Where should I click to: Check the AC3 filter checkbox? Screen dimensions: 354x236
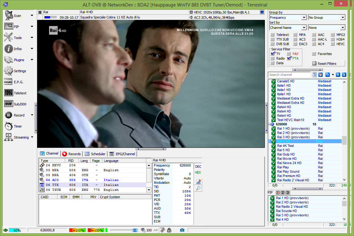(295, 39)
